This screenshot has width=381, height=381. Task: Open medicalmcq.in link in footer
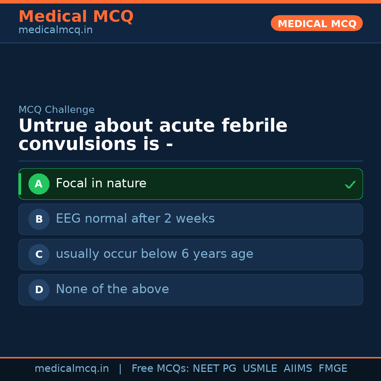click(72, 369)
